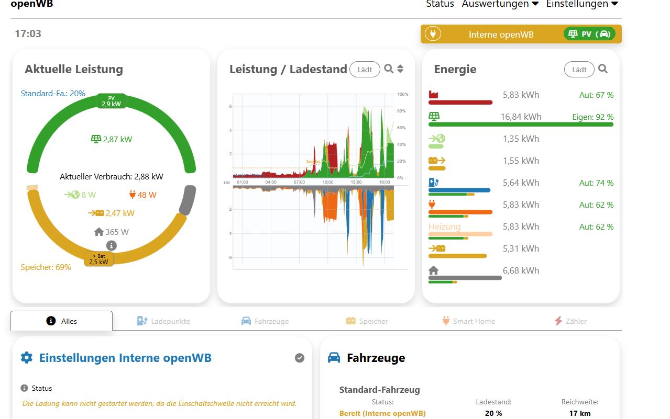Click the house icon at 365 W
Image resolution: width=670 pixels, height=419 pixels.
[98, 232]
